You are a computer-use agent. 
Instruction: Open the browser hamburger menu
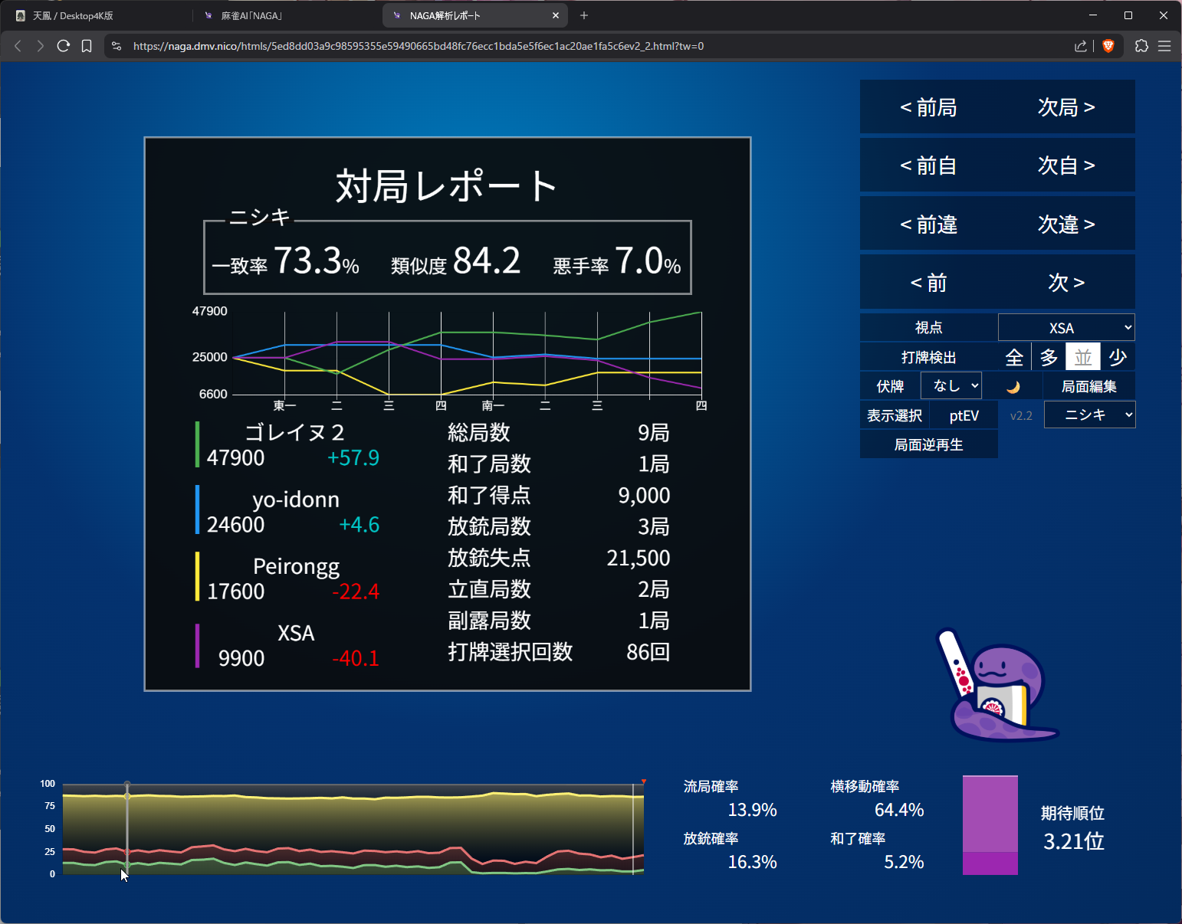pyautogui.click(x=1164, y=46)
